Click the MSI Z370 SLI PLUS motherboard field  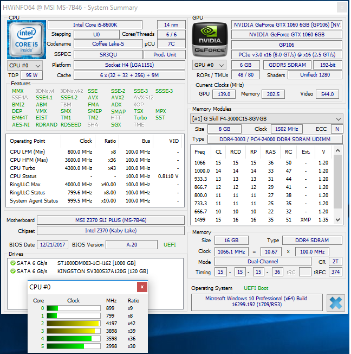(x=111, y=220)
